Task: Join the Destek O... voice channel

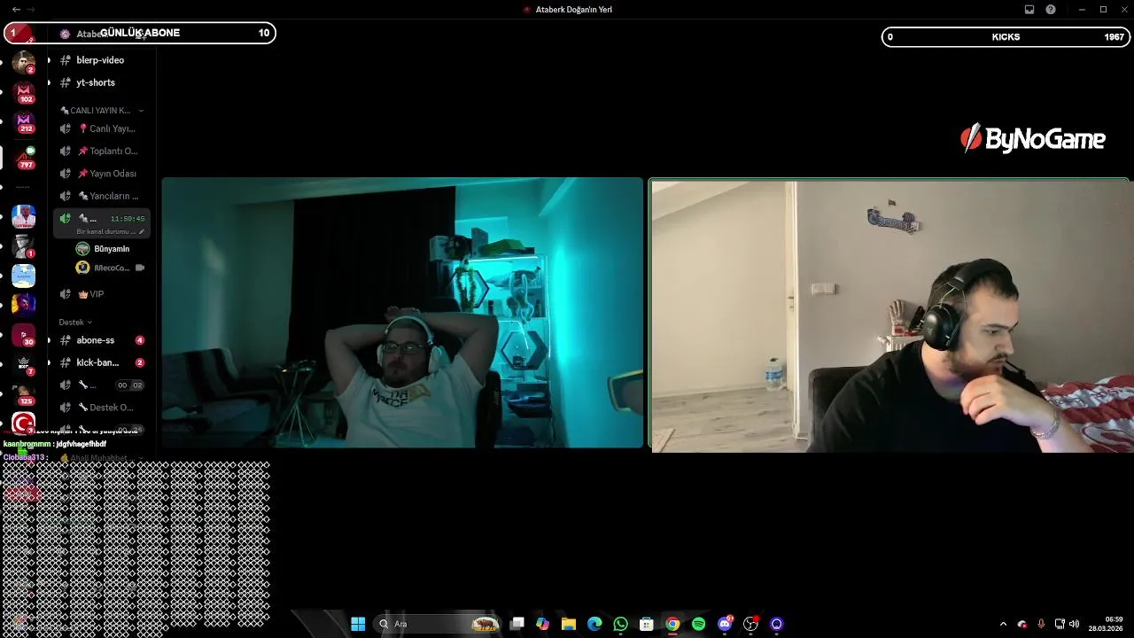Action: [x=101, y=408]
